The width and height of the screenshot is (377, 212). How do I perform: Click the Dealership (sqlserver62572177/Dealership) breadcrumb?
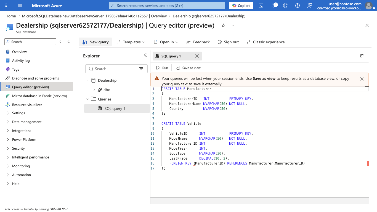209,16
